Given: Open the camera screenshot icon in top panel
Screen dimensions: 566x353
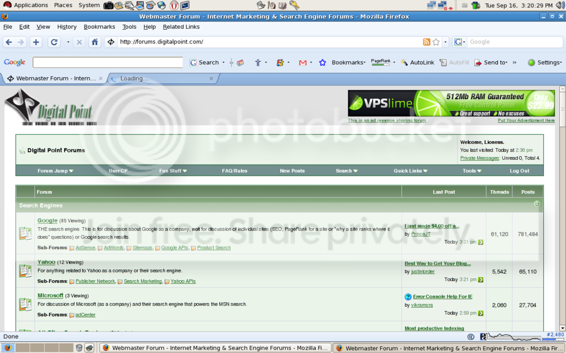Looking at the screenshot, I should 108,5.
